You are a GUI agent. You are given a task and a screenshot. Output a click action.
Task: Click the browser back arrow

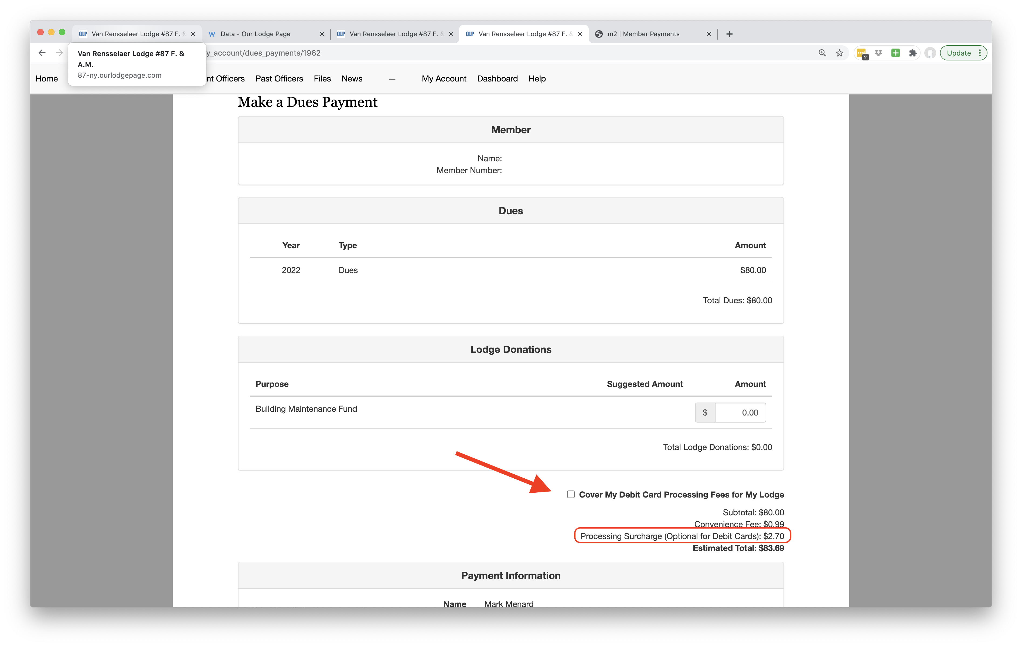click(42, 53)
